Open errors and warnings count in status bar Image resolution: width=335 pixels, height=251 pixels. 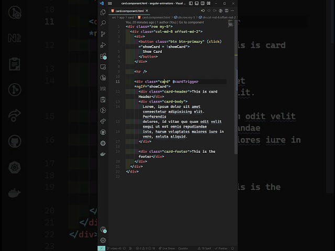[x=146, y=248]
